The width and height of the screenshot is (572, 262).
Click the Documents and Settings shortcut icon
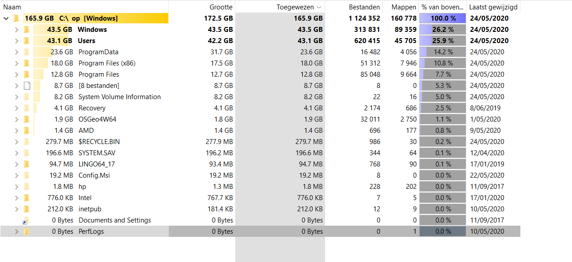point(26,221)
